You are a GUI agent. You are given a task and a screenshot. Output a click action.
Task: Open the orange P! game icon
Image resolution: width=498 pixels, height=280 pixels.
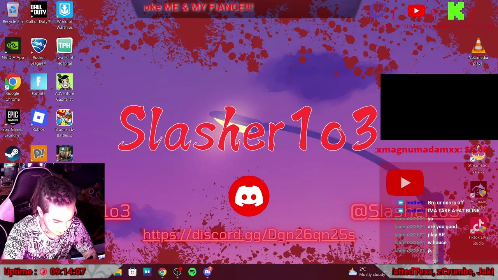click(39, 154)
